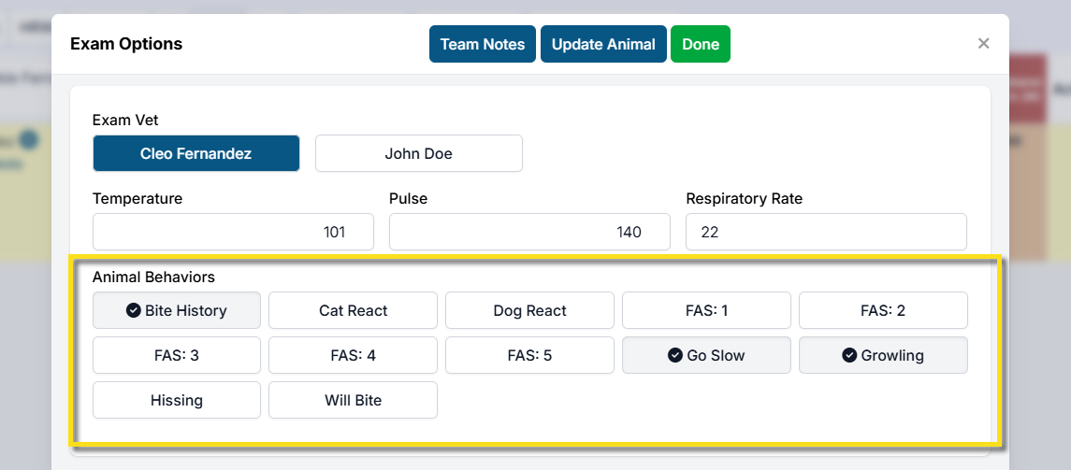This screenshot has width=1071, height=470.
Task: Enable the Cat React behavior
Action: tap(353, 310)
